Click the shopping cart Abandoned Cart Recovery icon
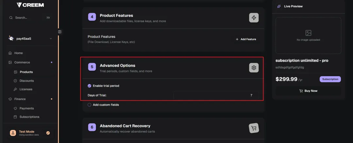The width and height of the screenshot is (353, 143). coord(254,128)
